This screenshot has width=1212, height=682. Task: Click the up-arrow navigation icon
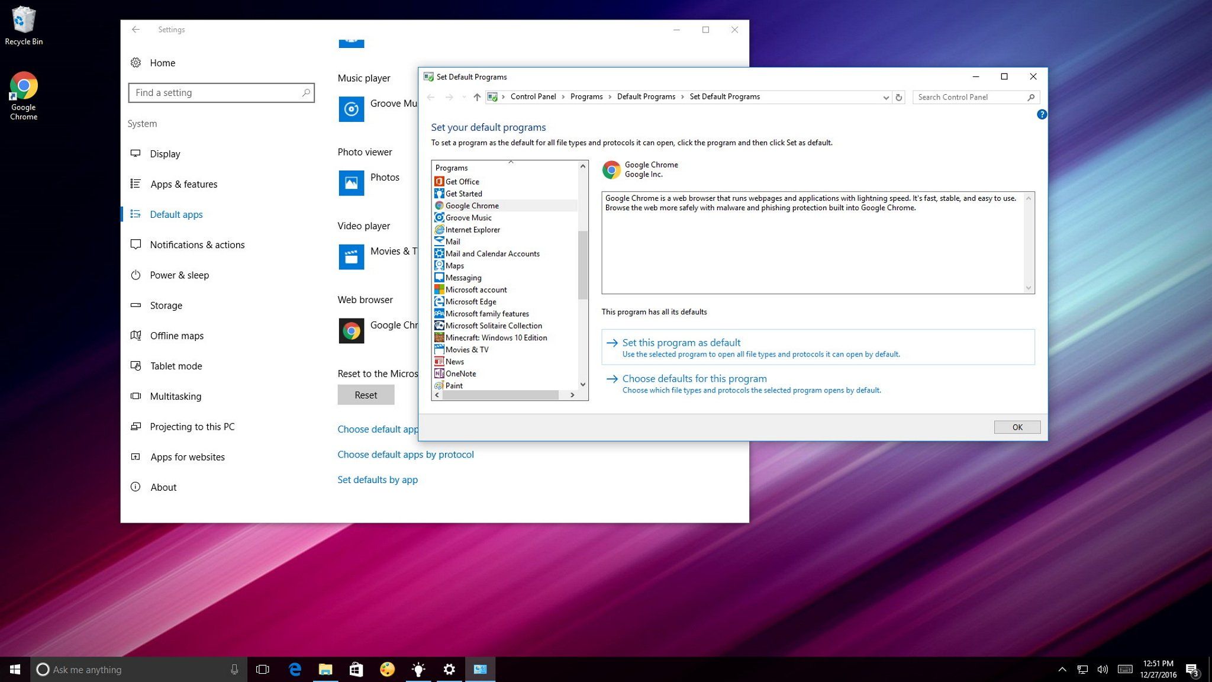point(477,97)
